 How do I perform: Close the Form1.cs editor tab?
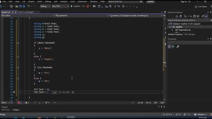[16, 12]
